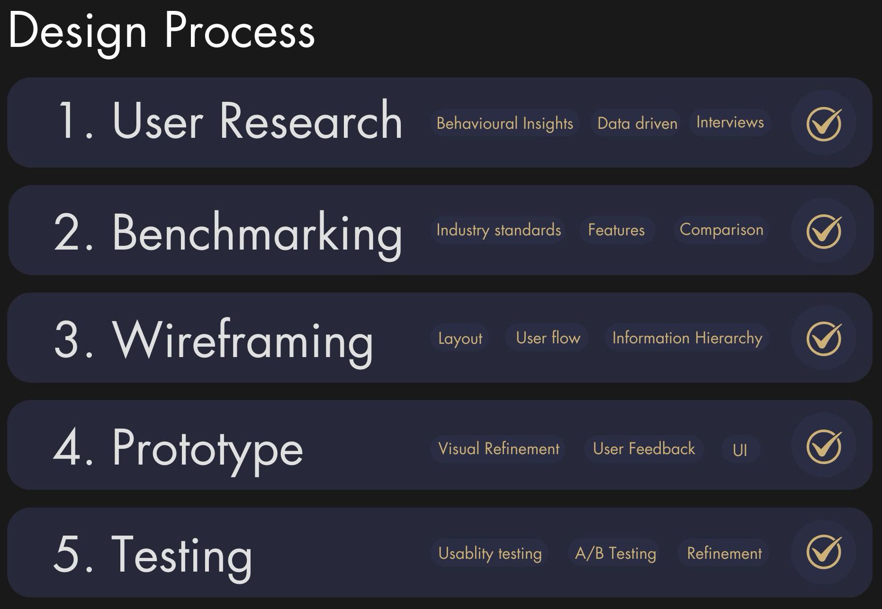Select the UI tag
The image size is (882, 609).
[x=739, y=449]
